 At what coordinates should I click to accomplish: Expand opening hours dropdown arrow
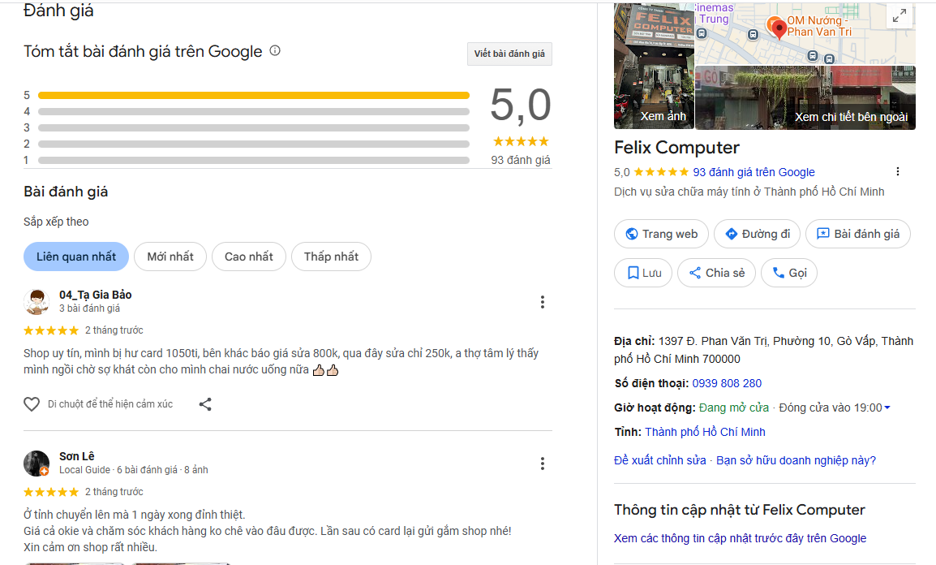[x=887, y=408]
